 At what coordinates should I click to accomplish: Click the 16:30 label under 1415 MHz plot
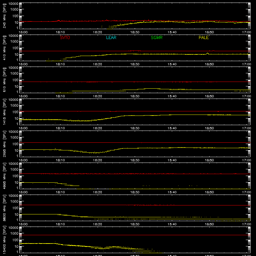click(x=135, y=128)
